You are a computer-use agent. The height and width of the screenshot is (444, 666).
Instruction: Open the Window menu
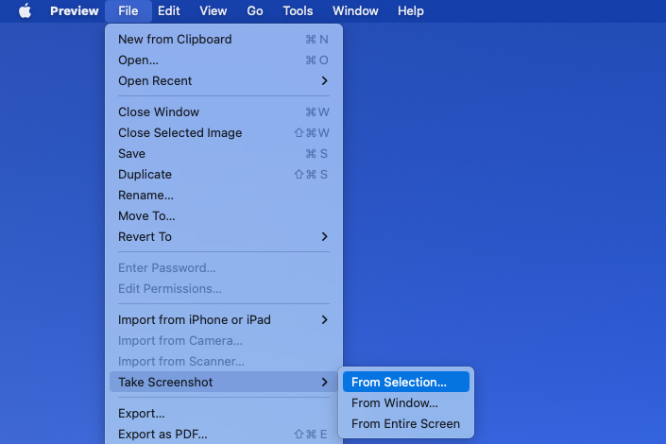355,11
